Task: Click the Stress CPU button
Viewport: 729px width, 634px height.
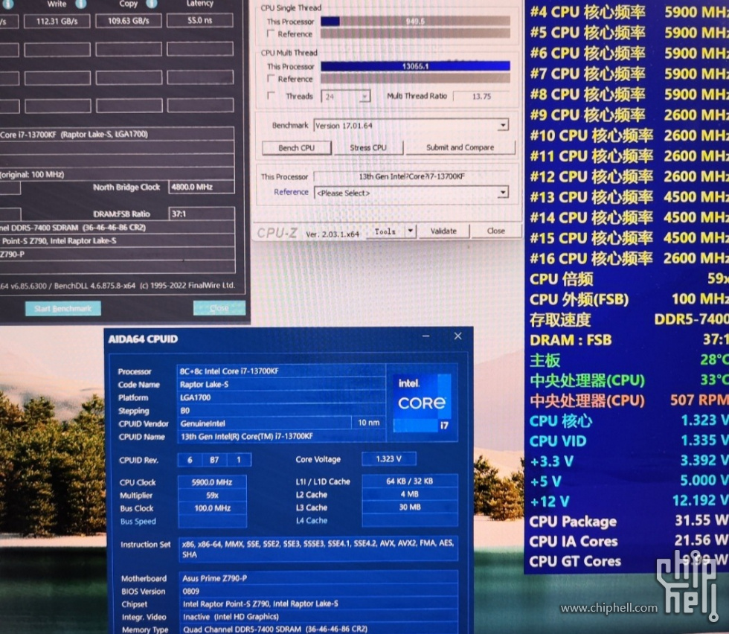Action: [x=368, y=147]
